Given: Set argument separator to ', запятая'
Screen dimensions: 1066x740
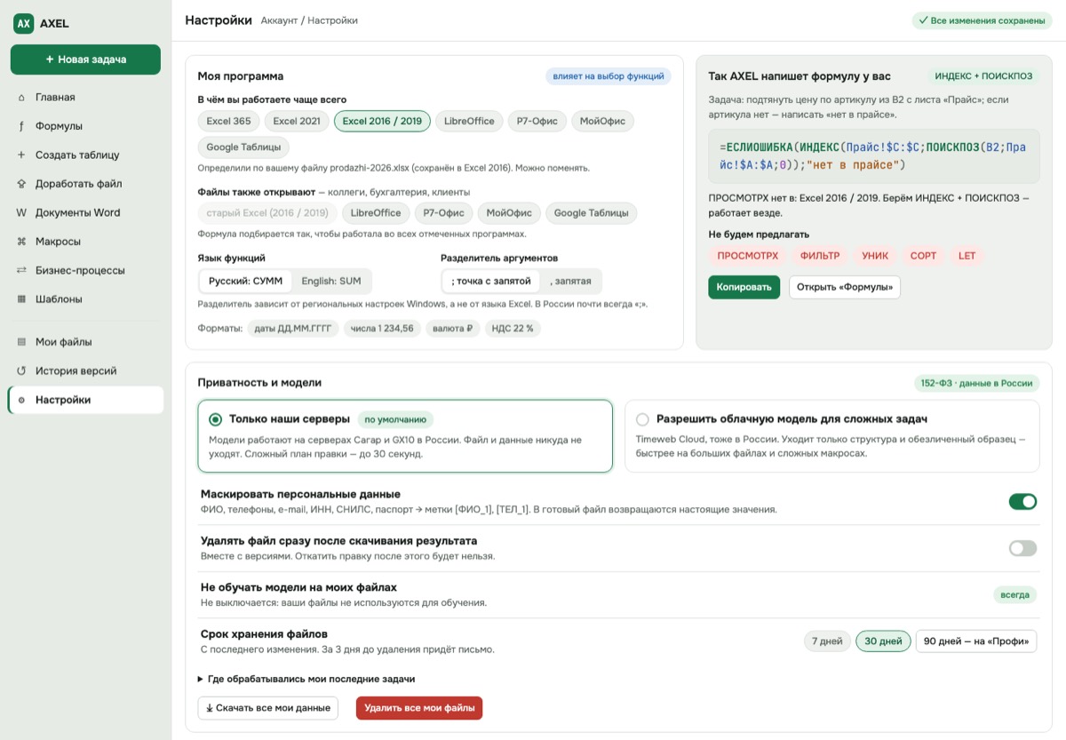Looking at the screenshot, I should 570,282.
